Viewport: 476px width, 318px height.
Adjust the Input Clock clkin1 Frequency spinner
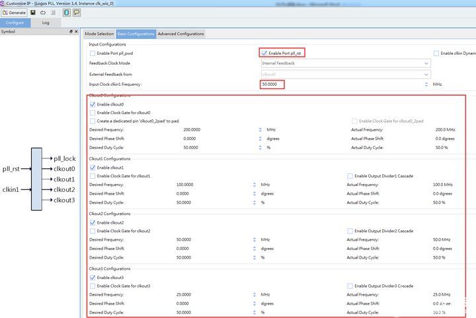click(426, 84)
